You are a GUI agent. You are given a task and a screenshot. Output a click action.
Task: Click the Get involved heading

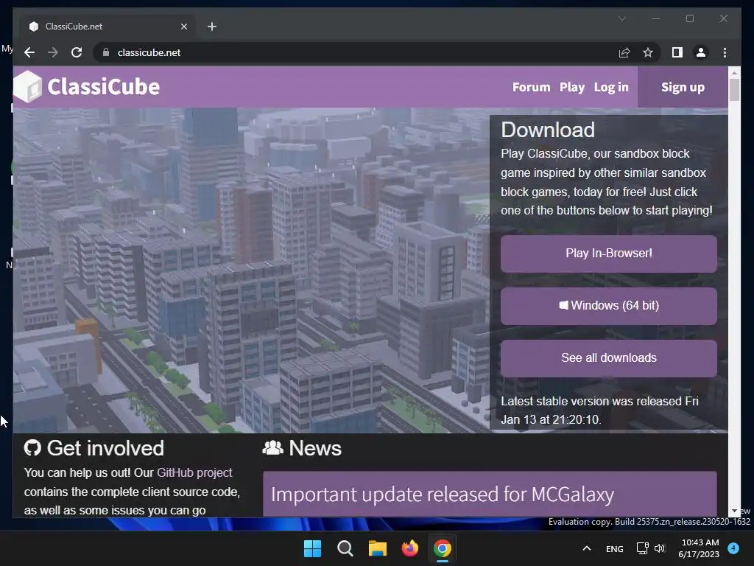105,448
